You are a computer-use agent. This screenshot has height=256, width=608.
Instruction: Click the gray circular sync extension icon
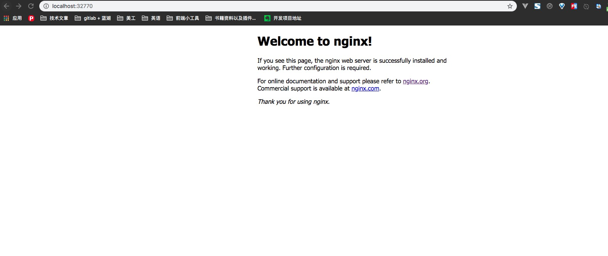(550, 6)
